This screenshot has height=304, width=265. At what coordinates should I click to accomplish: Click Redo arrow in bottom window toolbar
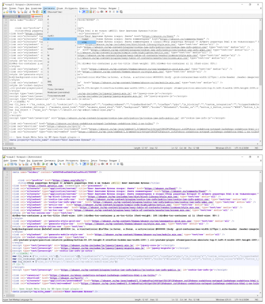coord(47,164)
